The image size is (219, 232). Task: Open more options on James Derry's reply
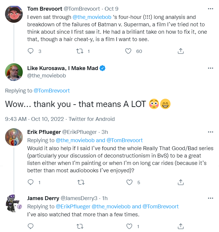[210, 198]
